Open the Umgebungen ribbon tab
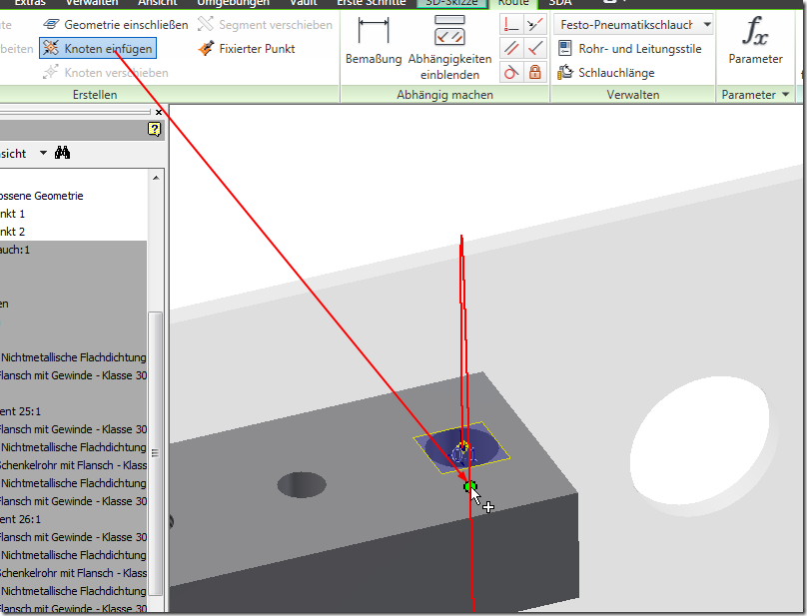The image size is (807, 616). [233, 3]
